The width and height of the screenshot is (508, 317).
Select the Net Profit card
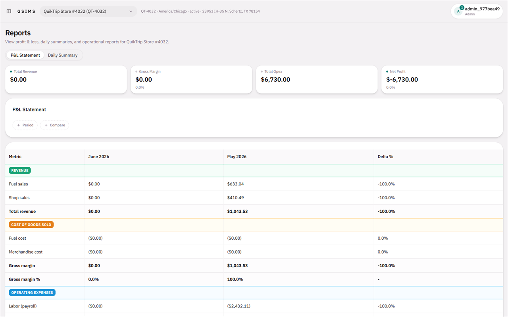click(442, 80)
